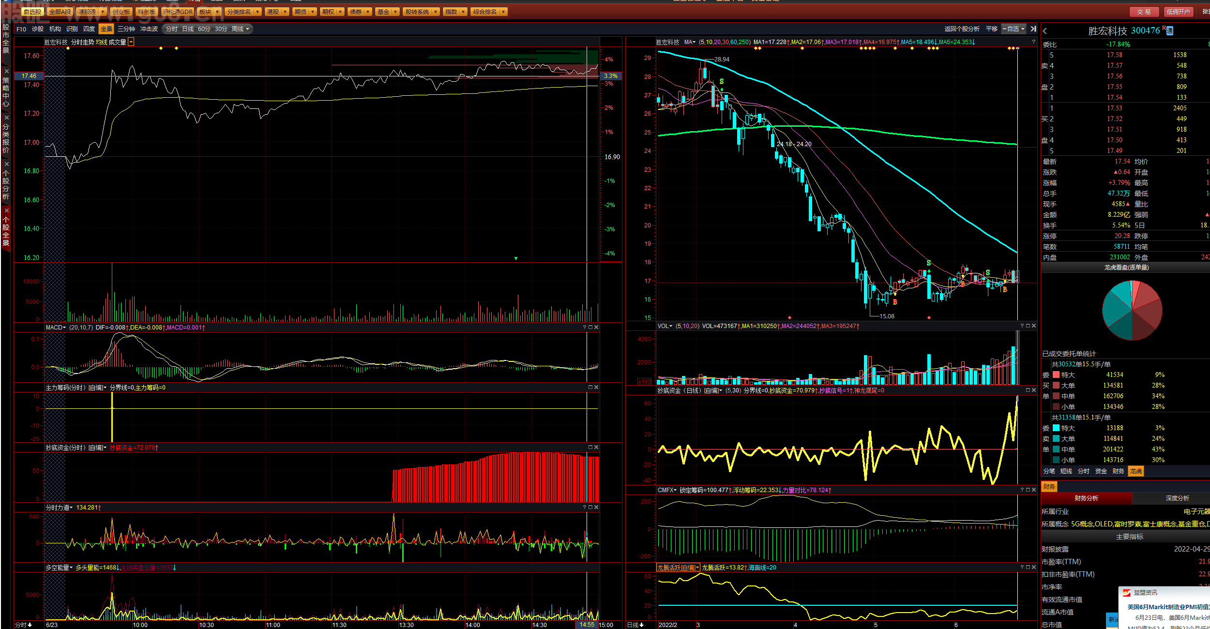This screenshot has width=1210, height=629.
Task: Close the VOL volume panel on the daily chart
Action: (1034, 326)
